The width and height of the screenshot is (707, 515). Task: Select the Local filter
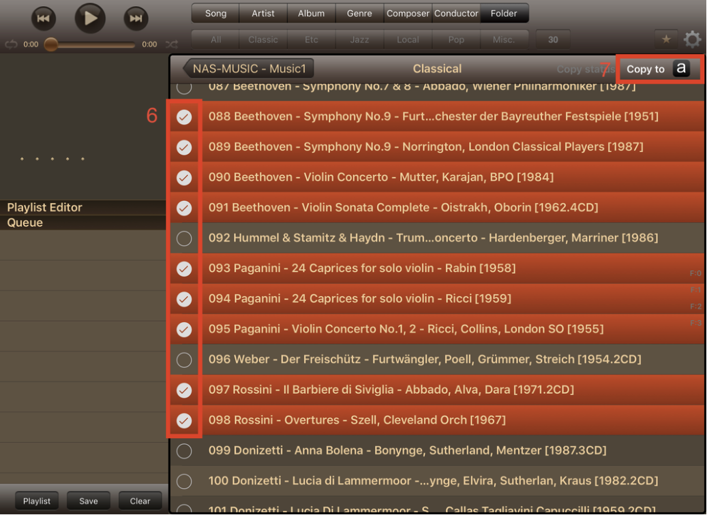click(x=408, y=40)
